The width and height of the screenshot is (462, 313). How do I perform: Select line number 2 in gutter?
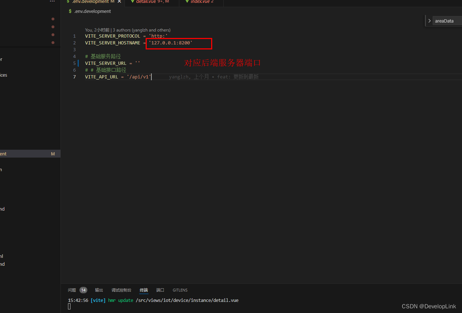(74, 43)
